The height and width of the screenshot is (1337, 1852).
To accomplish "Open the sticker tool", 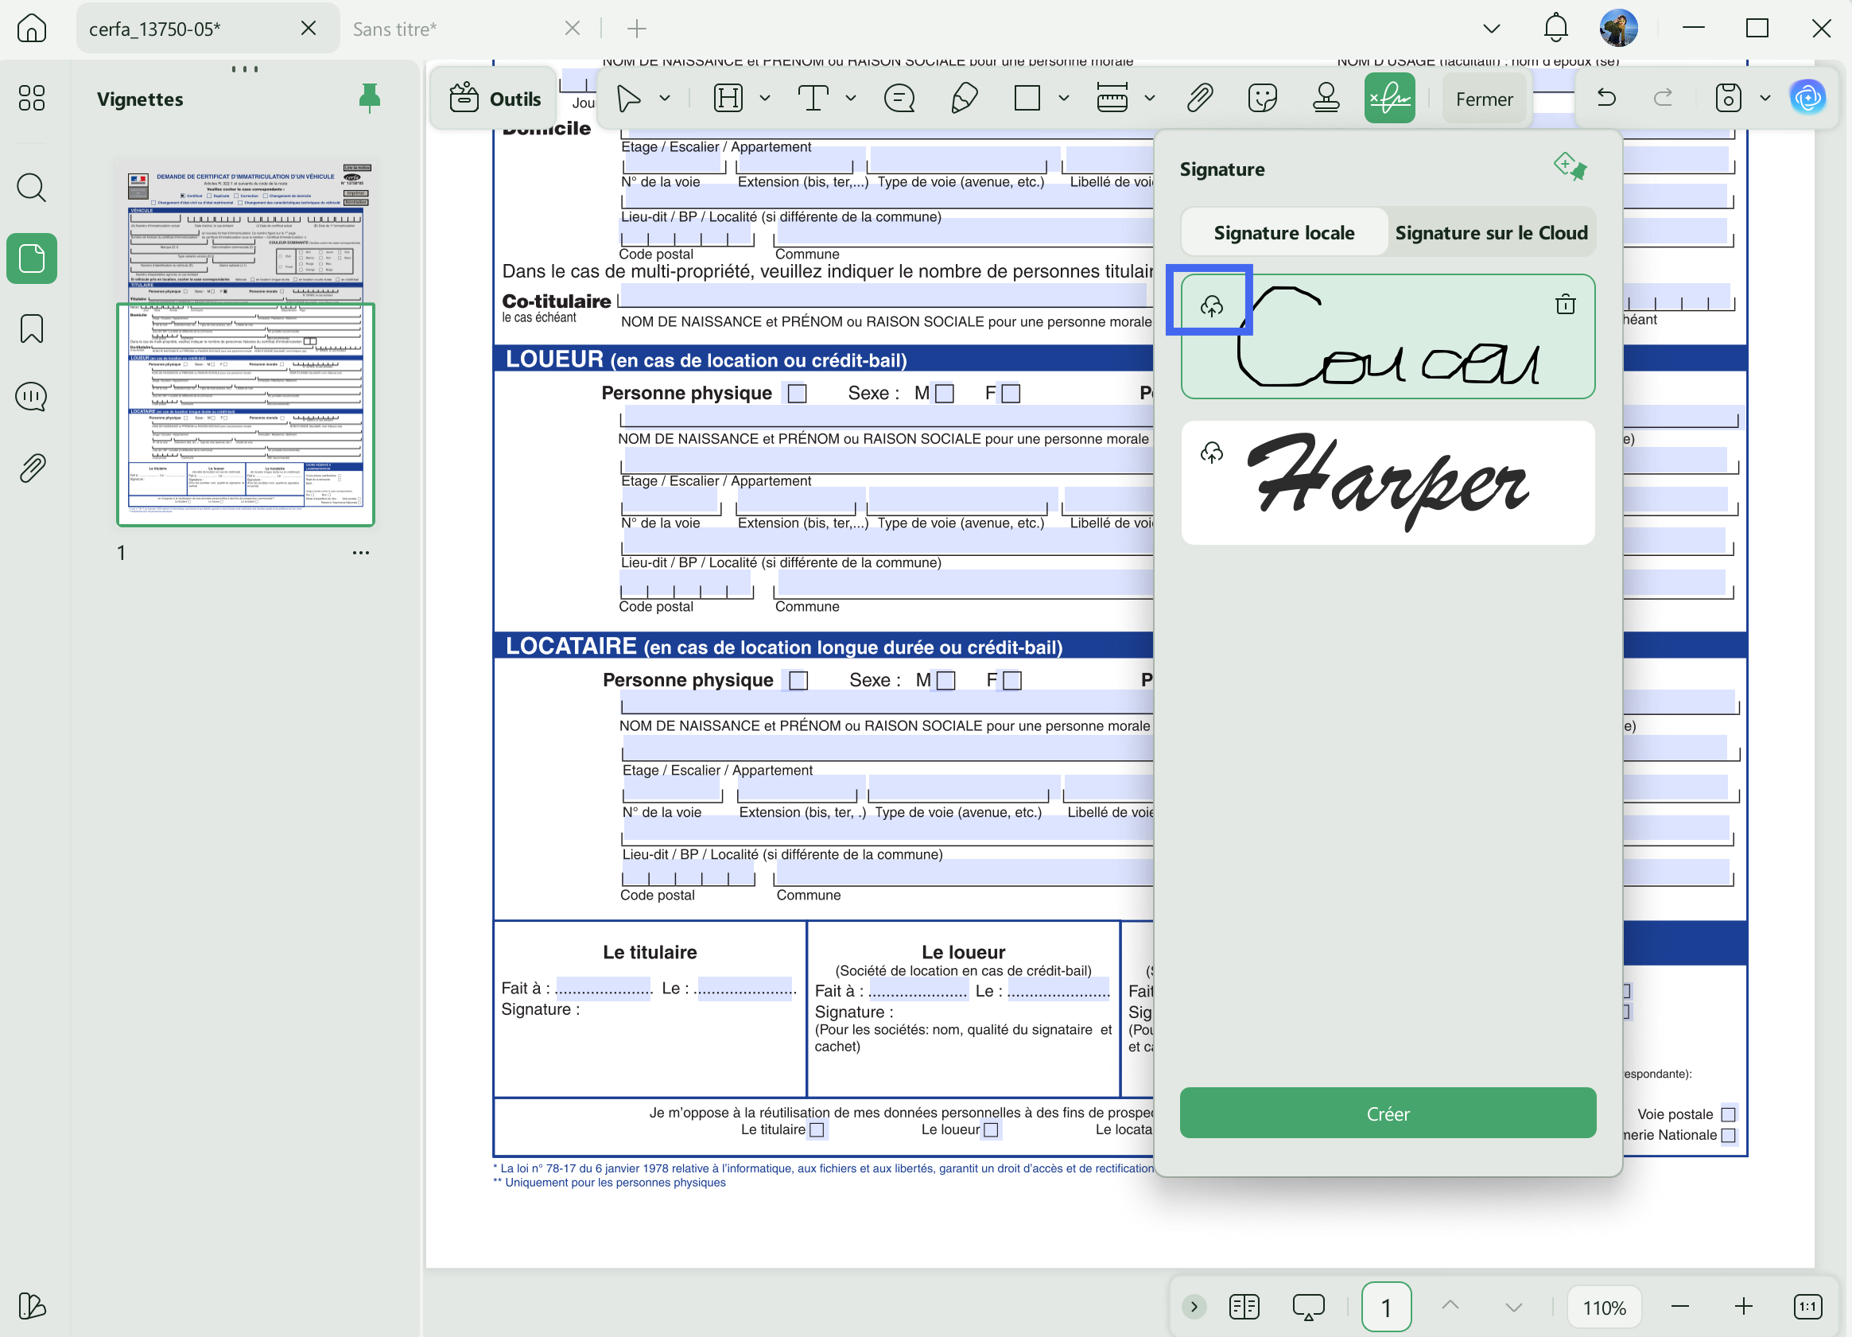I will 1263,99.
